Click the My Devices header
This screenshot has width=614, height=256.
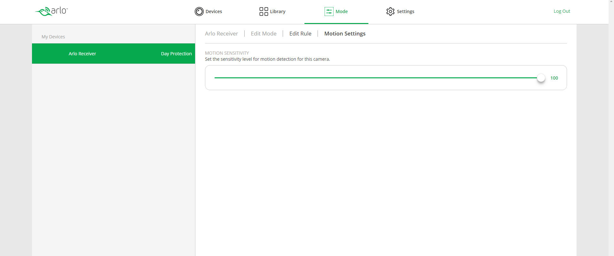[53, 37]
